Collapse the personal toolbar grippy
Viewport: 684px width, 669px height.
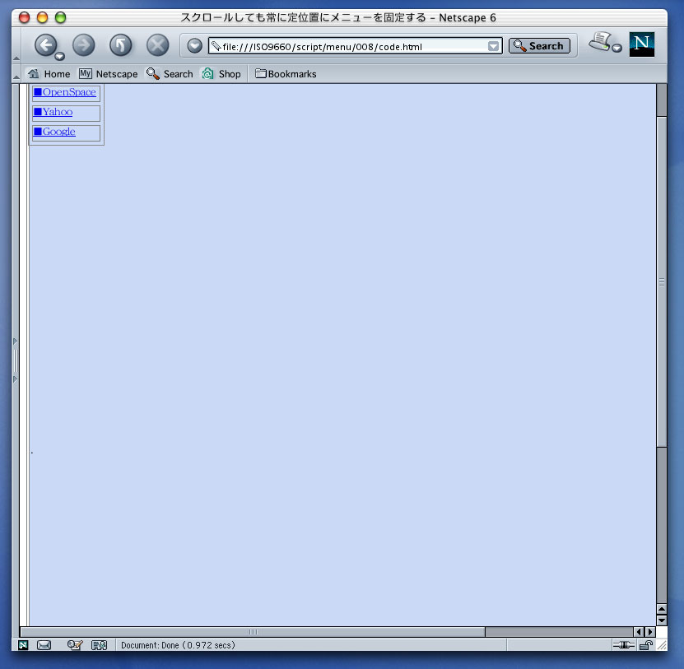[x=16, y=74]
